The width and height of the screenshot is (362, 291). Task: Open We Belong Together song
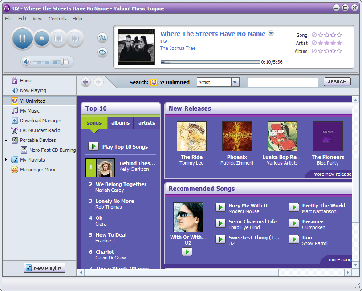click(121, 184)
